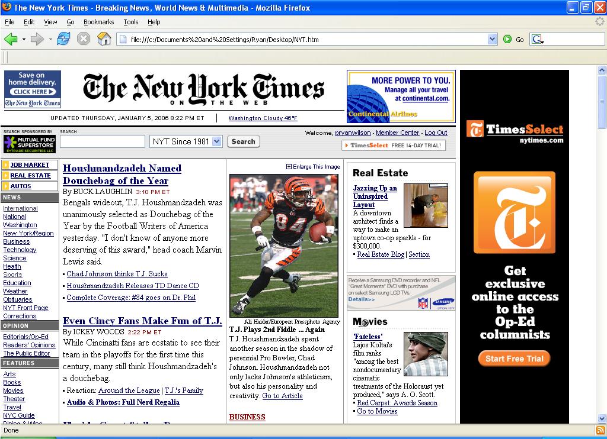The image size is (607, 439).
Task: Open the Tools menu
Action: click(x=131, y=22)
